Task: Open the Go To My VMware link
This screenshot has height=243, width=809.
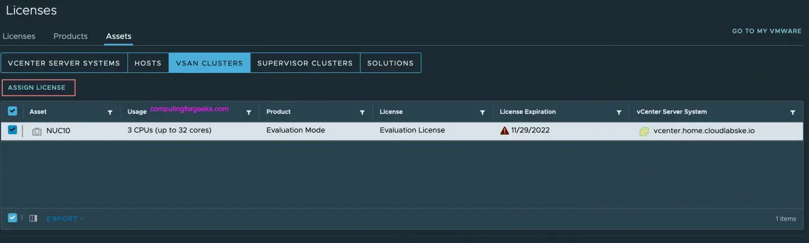Action: [x=766, y=31]
